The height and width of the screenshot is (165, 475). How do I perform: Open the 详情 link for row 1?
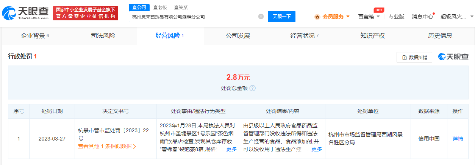(x=458, y=139)
